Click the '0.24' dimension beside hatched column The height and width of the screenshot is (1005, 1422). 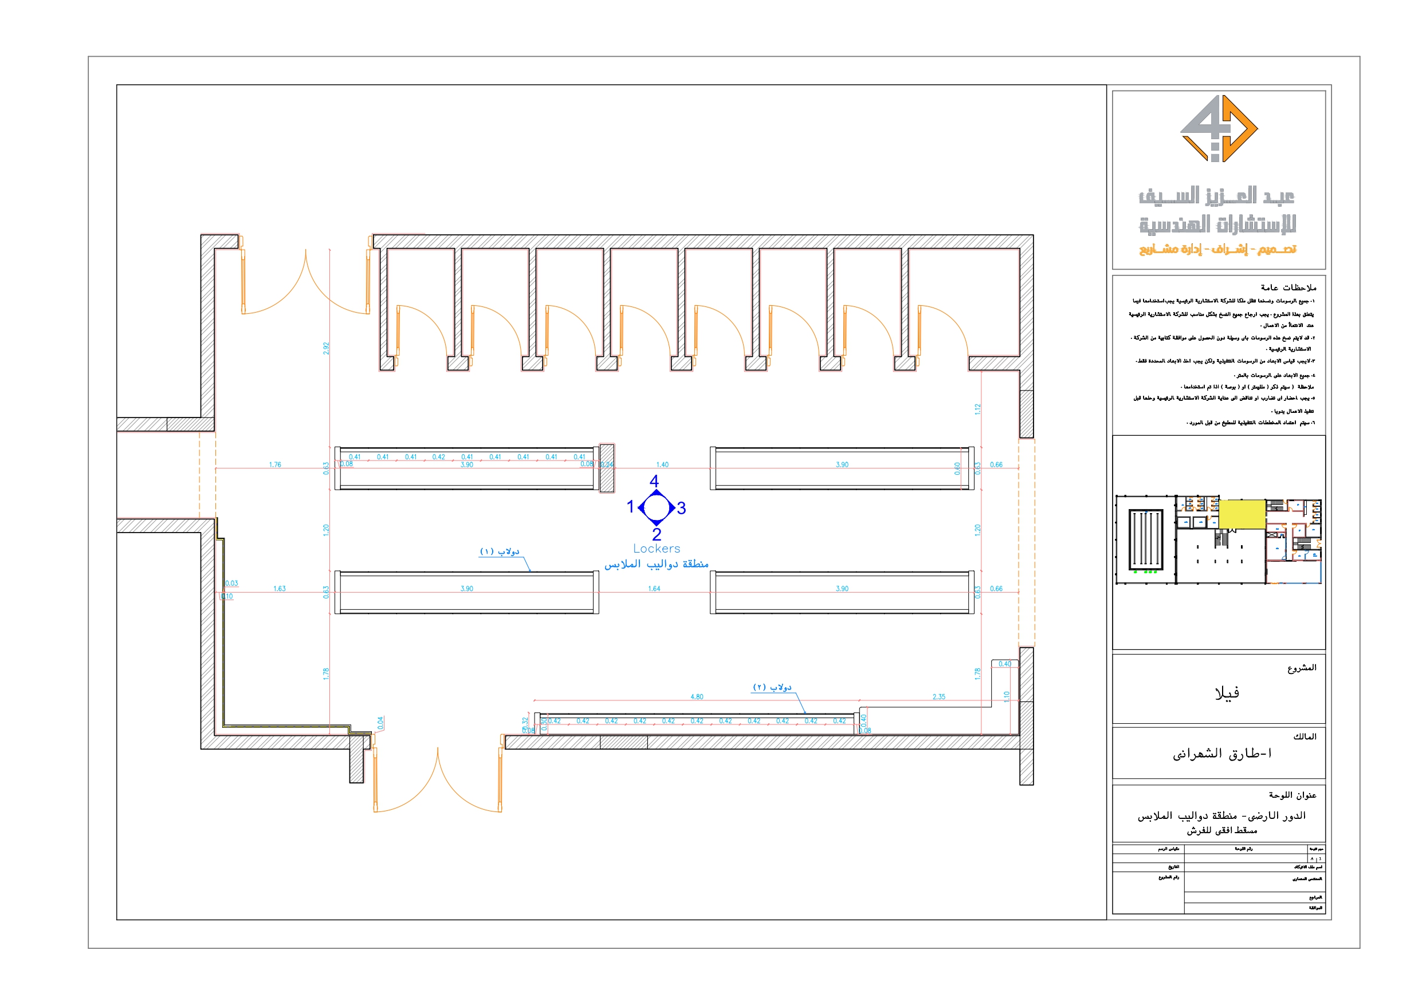[607, 464]
